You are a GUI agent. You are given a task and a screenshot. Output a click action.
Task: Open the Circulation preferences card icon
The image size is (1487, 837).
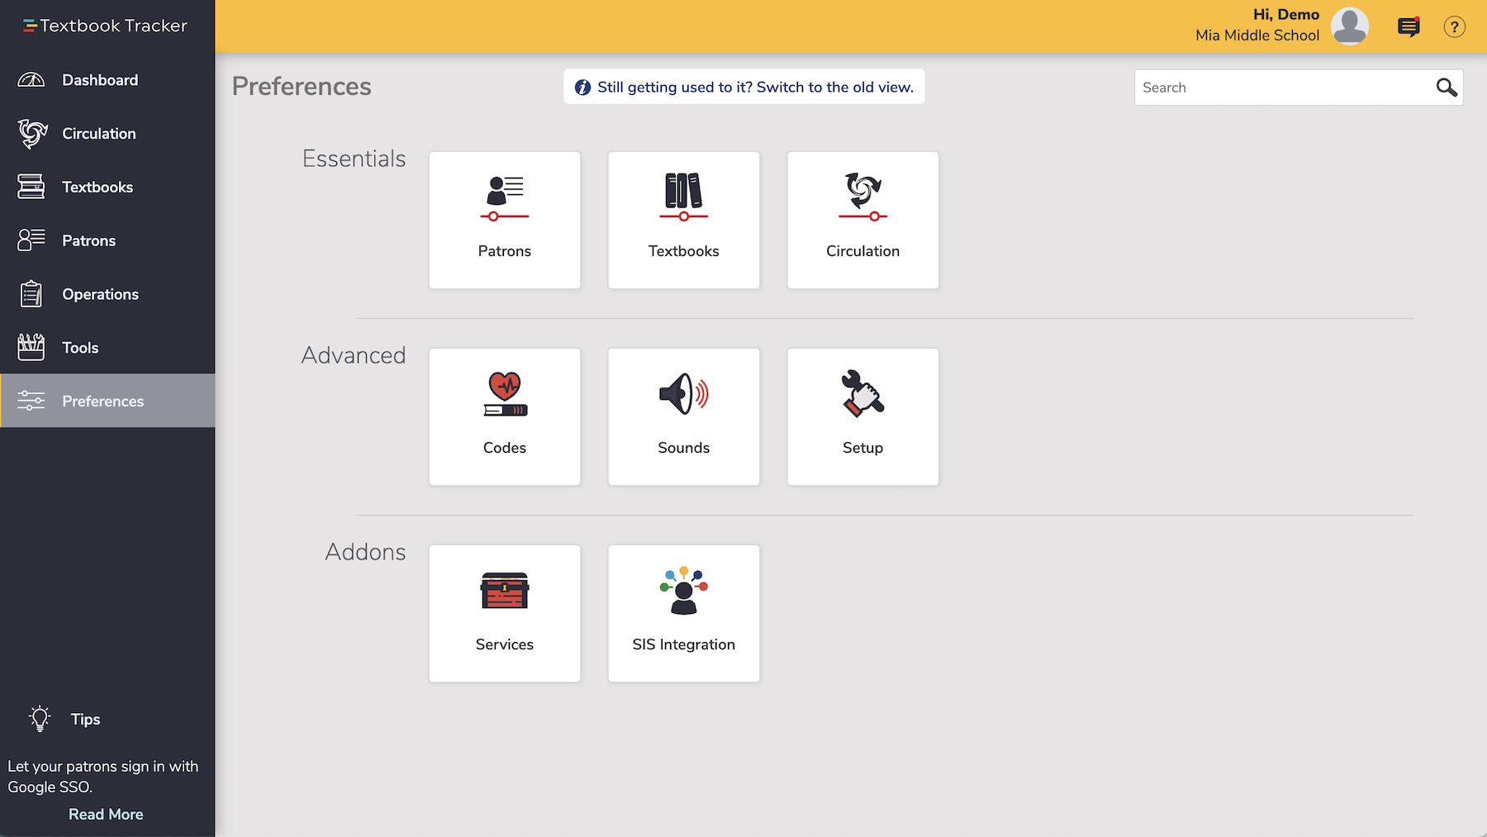[x=863, y=197]
